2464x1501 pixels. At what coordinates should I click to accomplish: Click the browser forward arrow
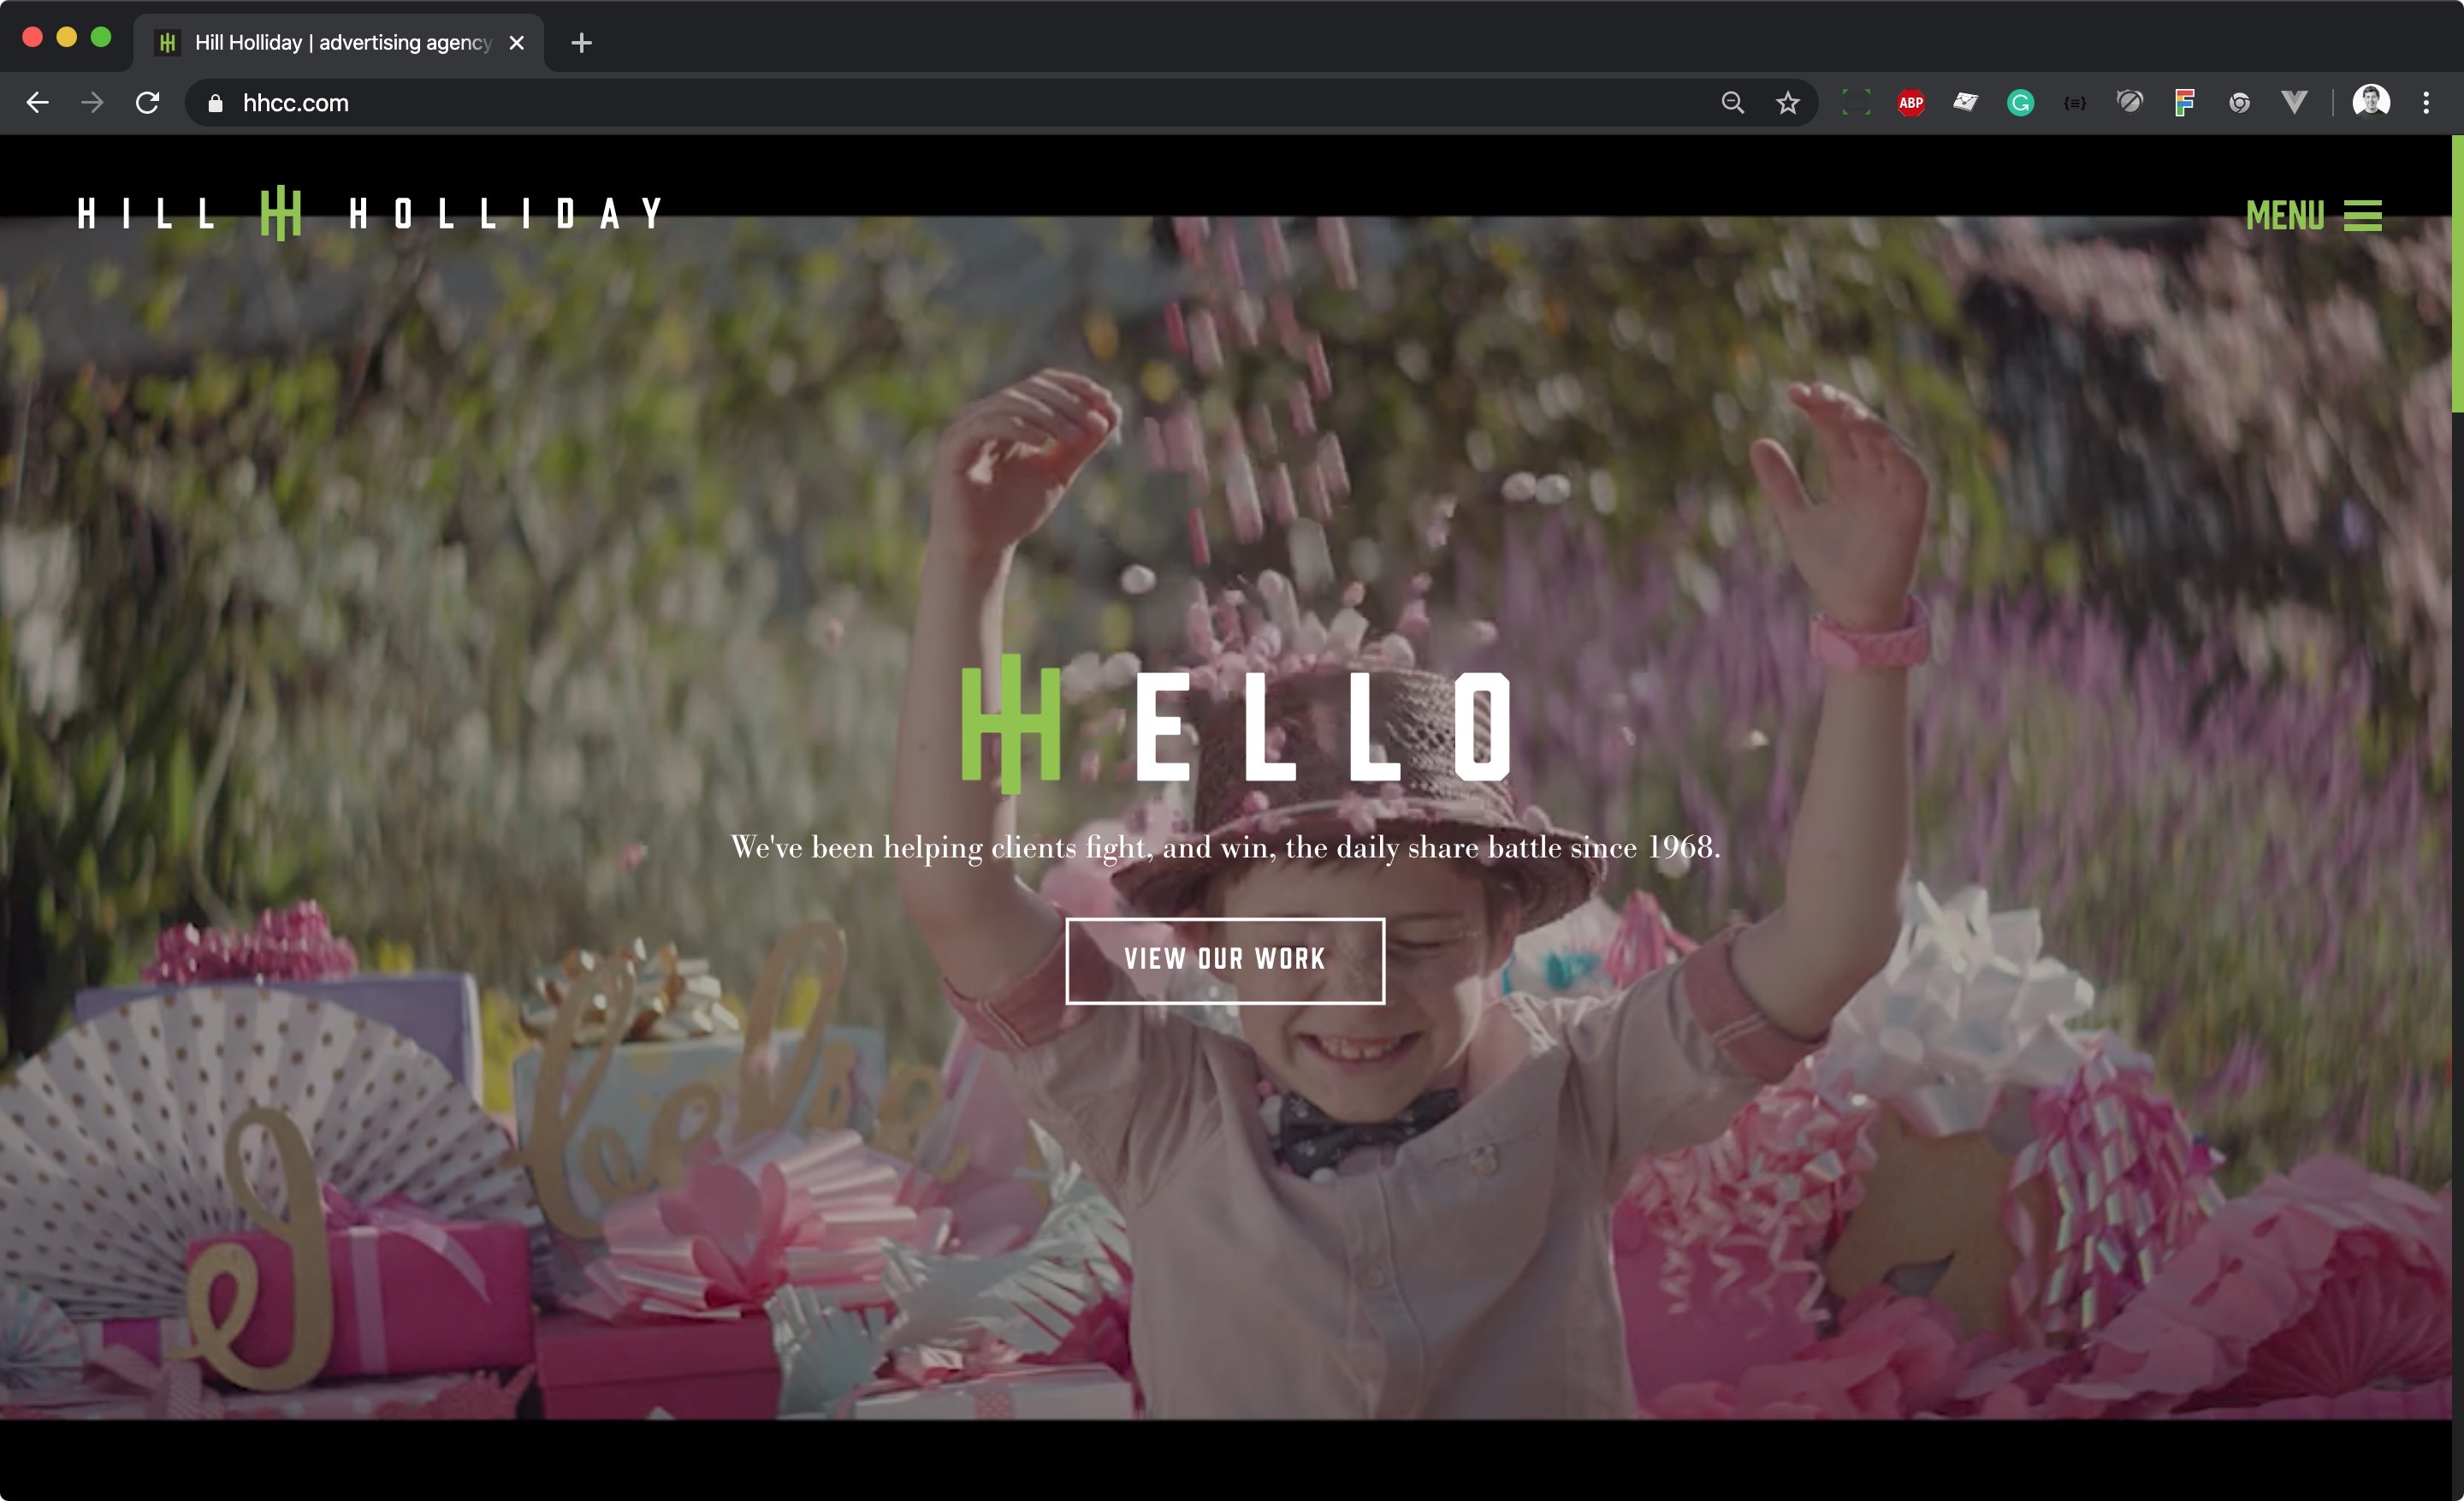pyautogui.click(x=92, y=102)
